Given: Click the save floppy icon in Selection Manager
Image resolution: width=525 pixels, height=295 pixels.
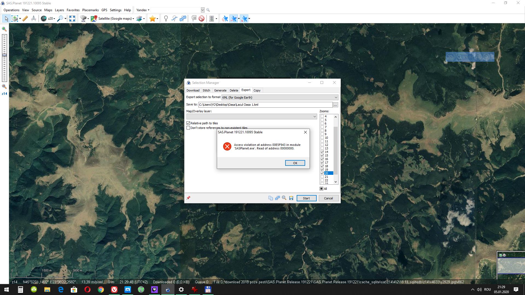Looking at the screenshot, I should (x=291, y=198).
